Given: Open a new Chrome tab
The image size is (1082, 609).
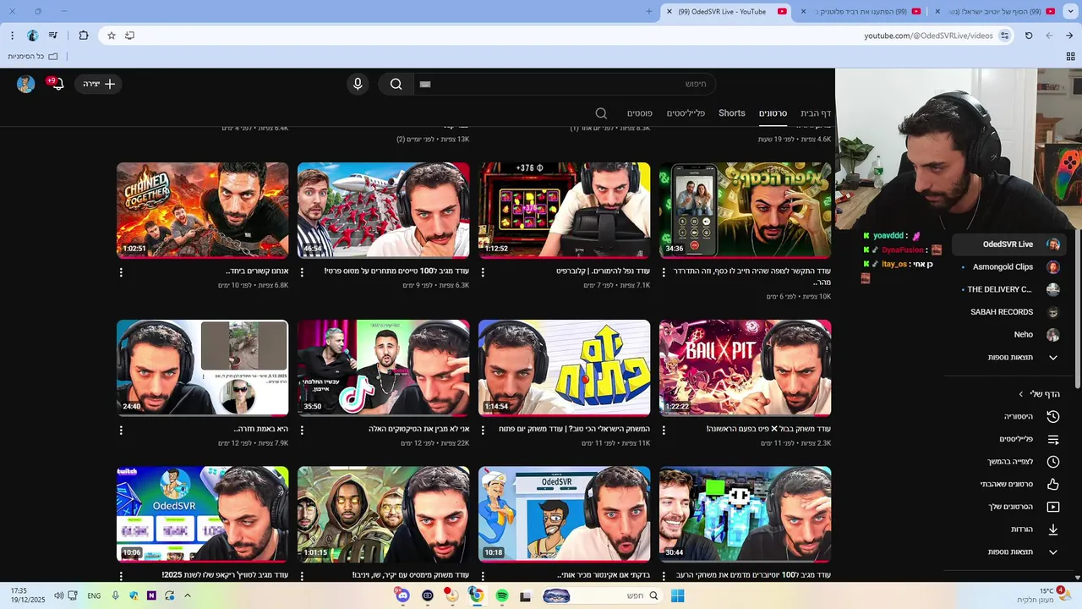Looking at the screenshot, I should click(649, 12).
